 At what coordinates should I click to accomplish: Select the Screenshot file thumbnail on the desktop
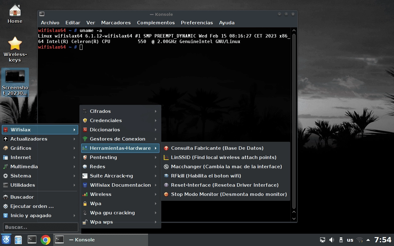tap(15, 82)
